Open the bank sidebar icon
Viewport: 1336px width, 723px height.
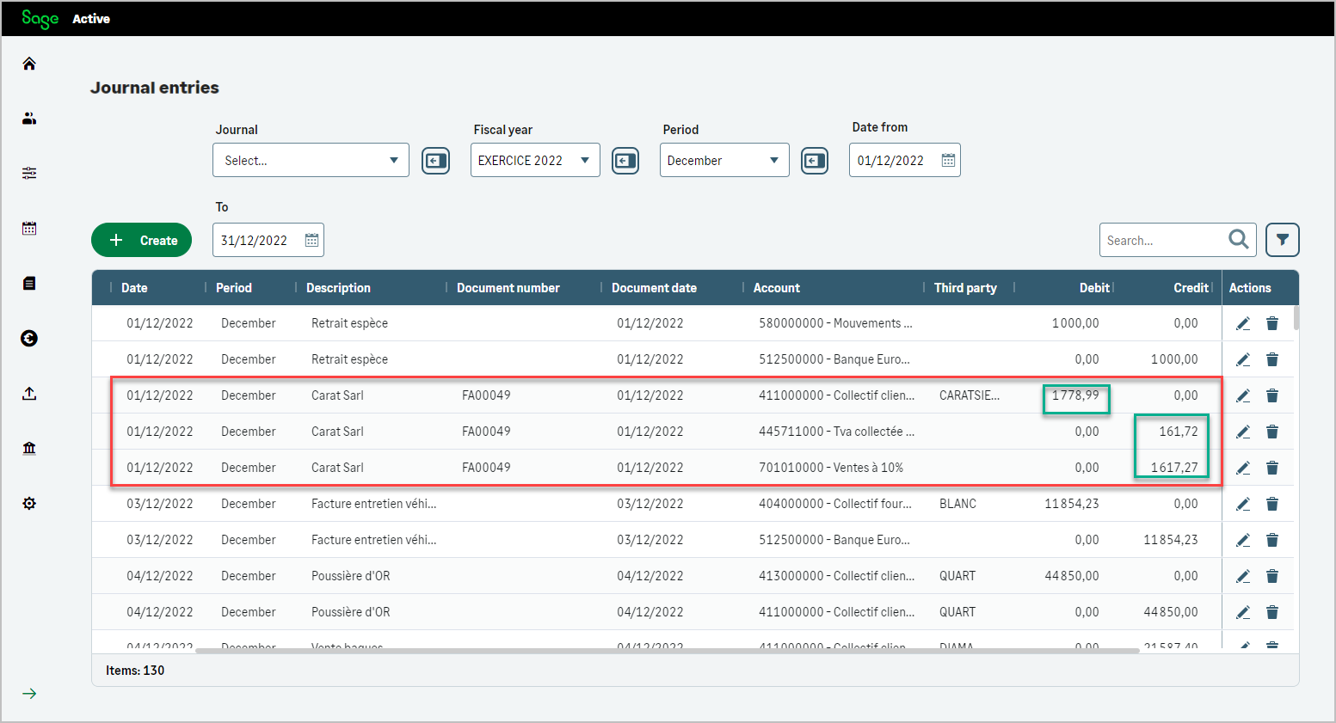point(29,449)
